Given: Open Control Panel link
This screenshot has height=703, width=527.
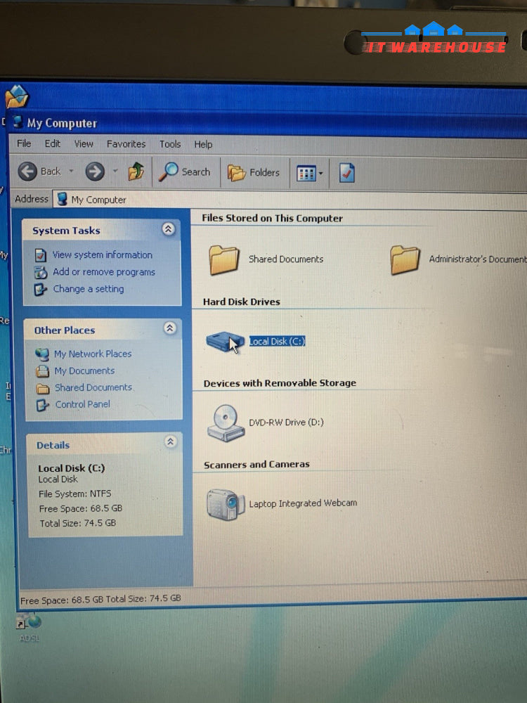Looking at the screenshot, I should click(82, 404).
